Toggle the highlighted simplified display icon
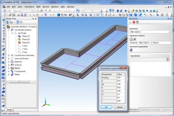Image resolution: width=174 pixels, height=116 pixels. pos(140,15)
